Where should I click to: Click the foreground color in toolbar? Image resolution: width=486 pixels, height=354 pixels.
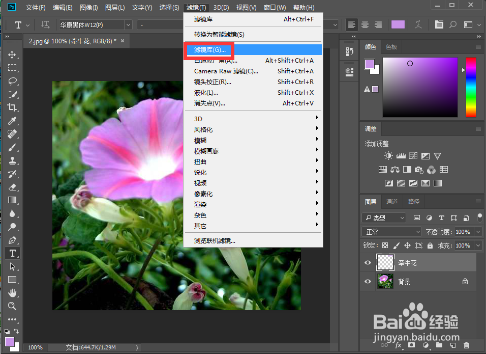point(10,342)
